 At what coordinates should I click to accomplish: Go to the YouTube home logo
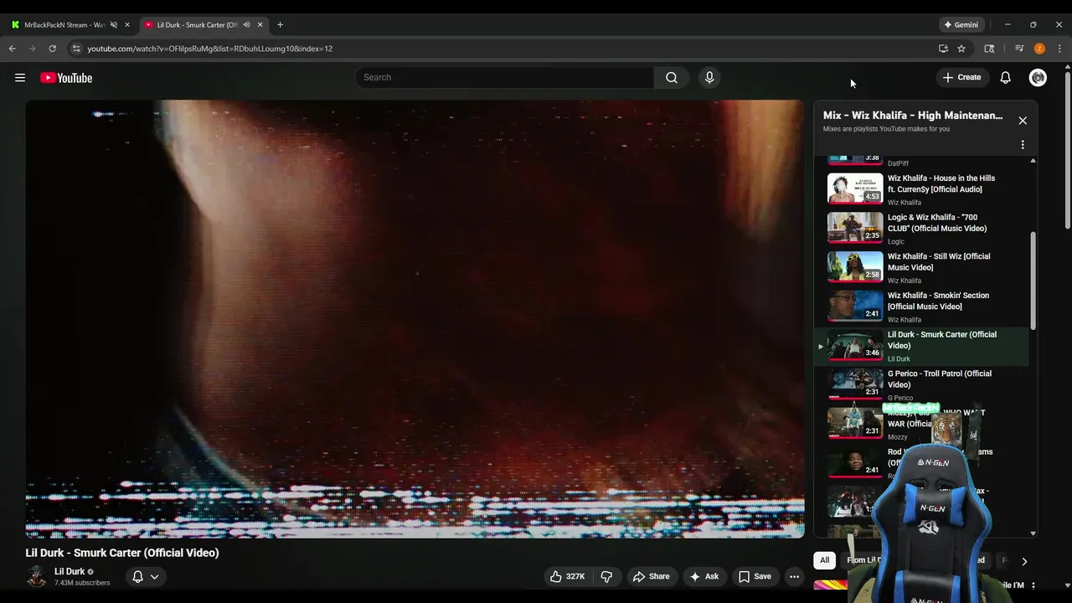click(66, 78)
